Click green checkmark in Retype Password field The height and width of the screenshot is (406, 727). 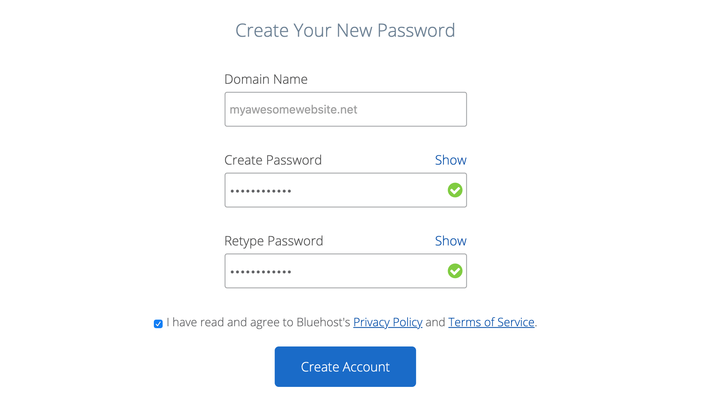455,271
